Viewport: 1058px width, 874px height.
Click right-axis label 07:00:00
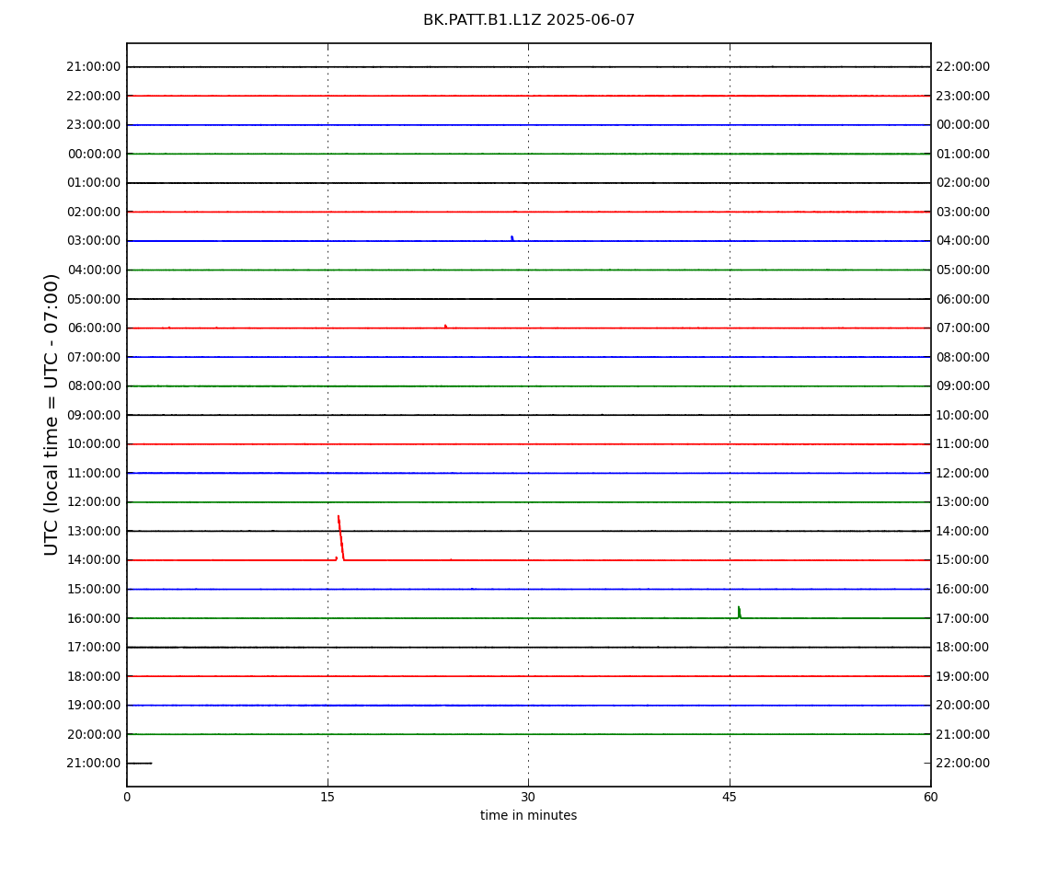point(963,328)
